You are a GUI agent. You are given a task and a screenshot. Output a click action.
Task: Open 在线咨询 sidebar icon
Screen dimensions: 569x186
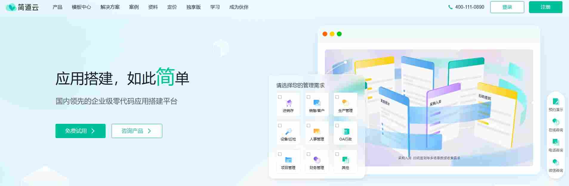[x=556, y=122]
